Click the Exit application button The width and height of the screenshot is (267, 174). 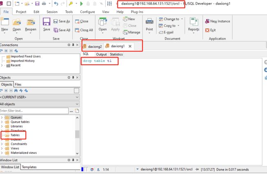coord(210,30)
